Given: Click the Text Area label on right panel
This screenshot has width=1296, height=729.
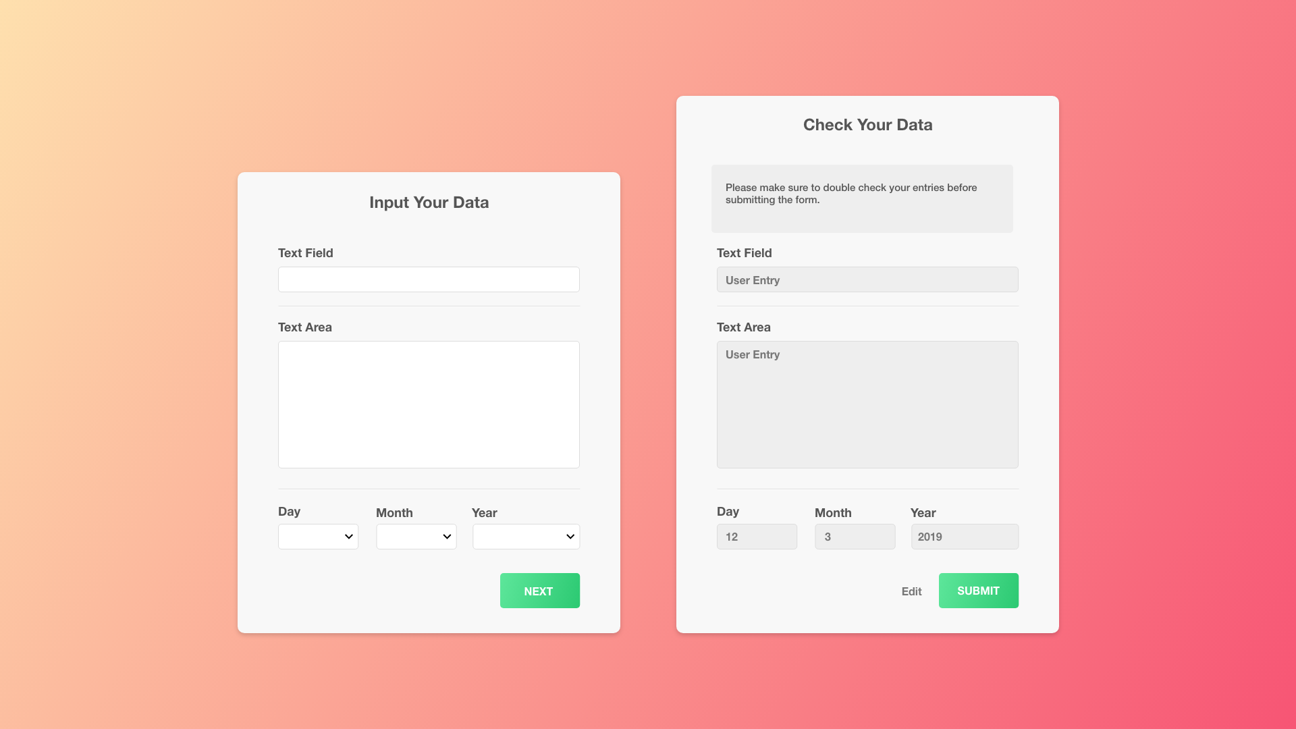Looking at the screenshot, I should pyautogui.click(x=744, y=327).
